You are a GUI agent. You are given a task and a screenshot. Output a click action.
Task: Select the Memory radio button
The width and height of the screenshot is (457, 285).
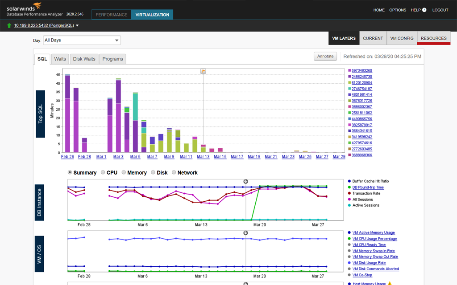tap(124, 172)
